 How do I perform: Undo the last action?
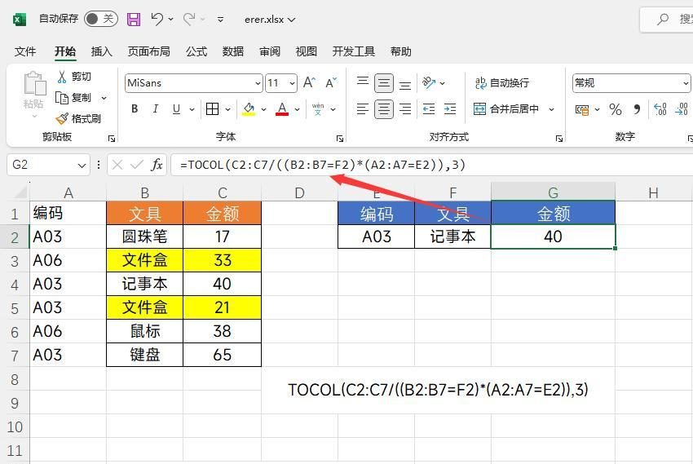157,19
